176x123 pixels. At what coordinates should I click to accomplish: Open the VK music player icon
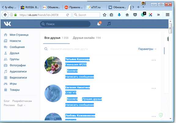pyautogui.click(x=109, y=24)
